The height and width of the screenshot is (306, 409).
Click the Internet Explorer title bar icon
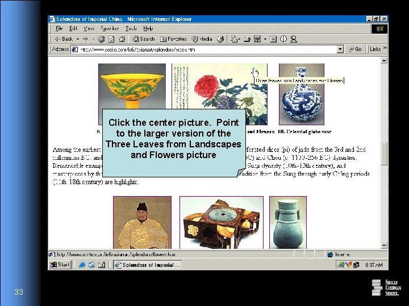tap(52, 19)
